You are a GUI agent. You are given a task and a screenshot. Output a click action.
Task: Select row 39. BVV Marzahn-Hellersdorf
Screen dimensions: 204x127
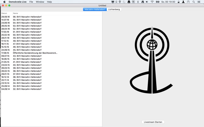[x=52, y=68]
